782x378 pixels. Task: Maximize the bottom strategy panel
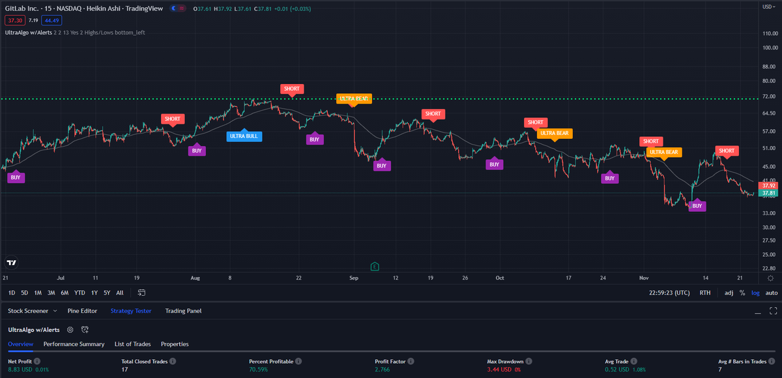pos(773,311)
